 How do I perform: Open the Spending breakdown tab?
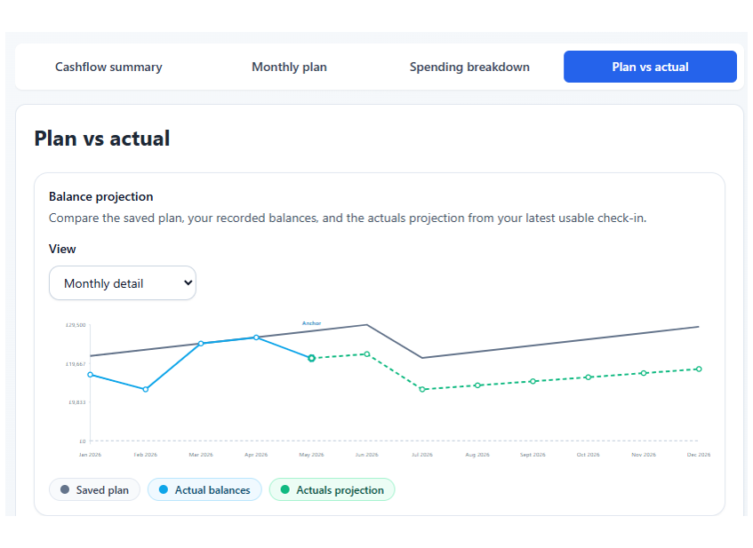(x=469, y=67)
